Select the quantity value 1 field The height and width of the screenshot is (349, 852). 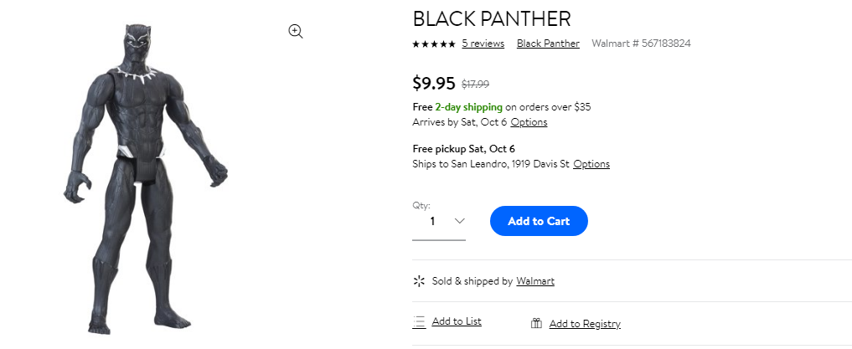point(438,222)
